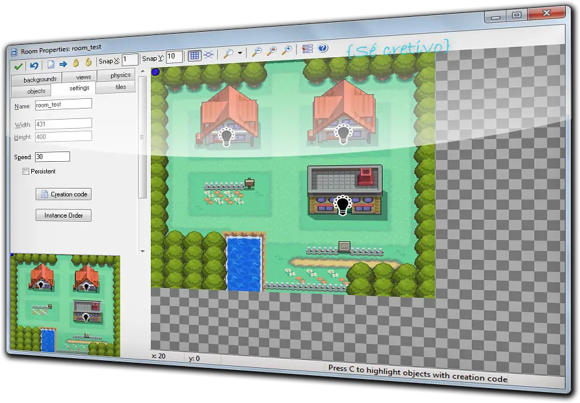Open the room editor help
The width and height of the screenshot is (580, 403).
[x=323, y=47]
